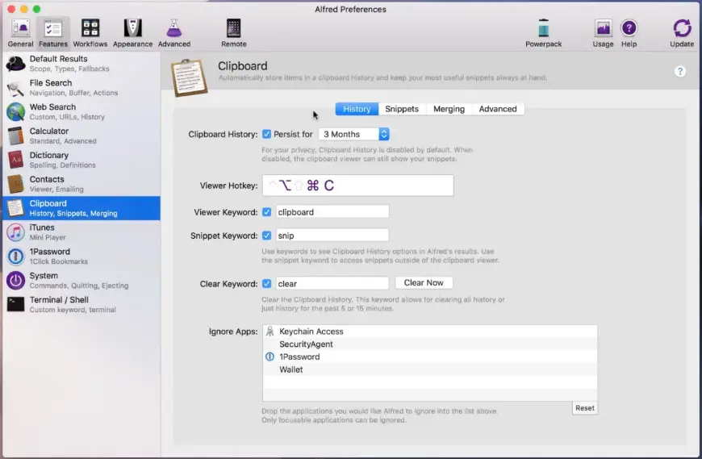Select 1Password in Ignore Apps list
Image resolution: width=702 pixels, height=459 pixels.
point(430,357)
